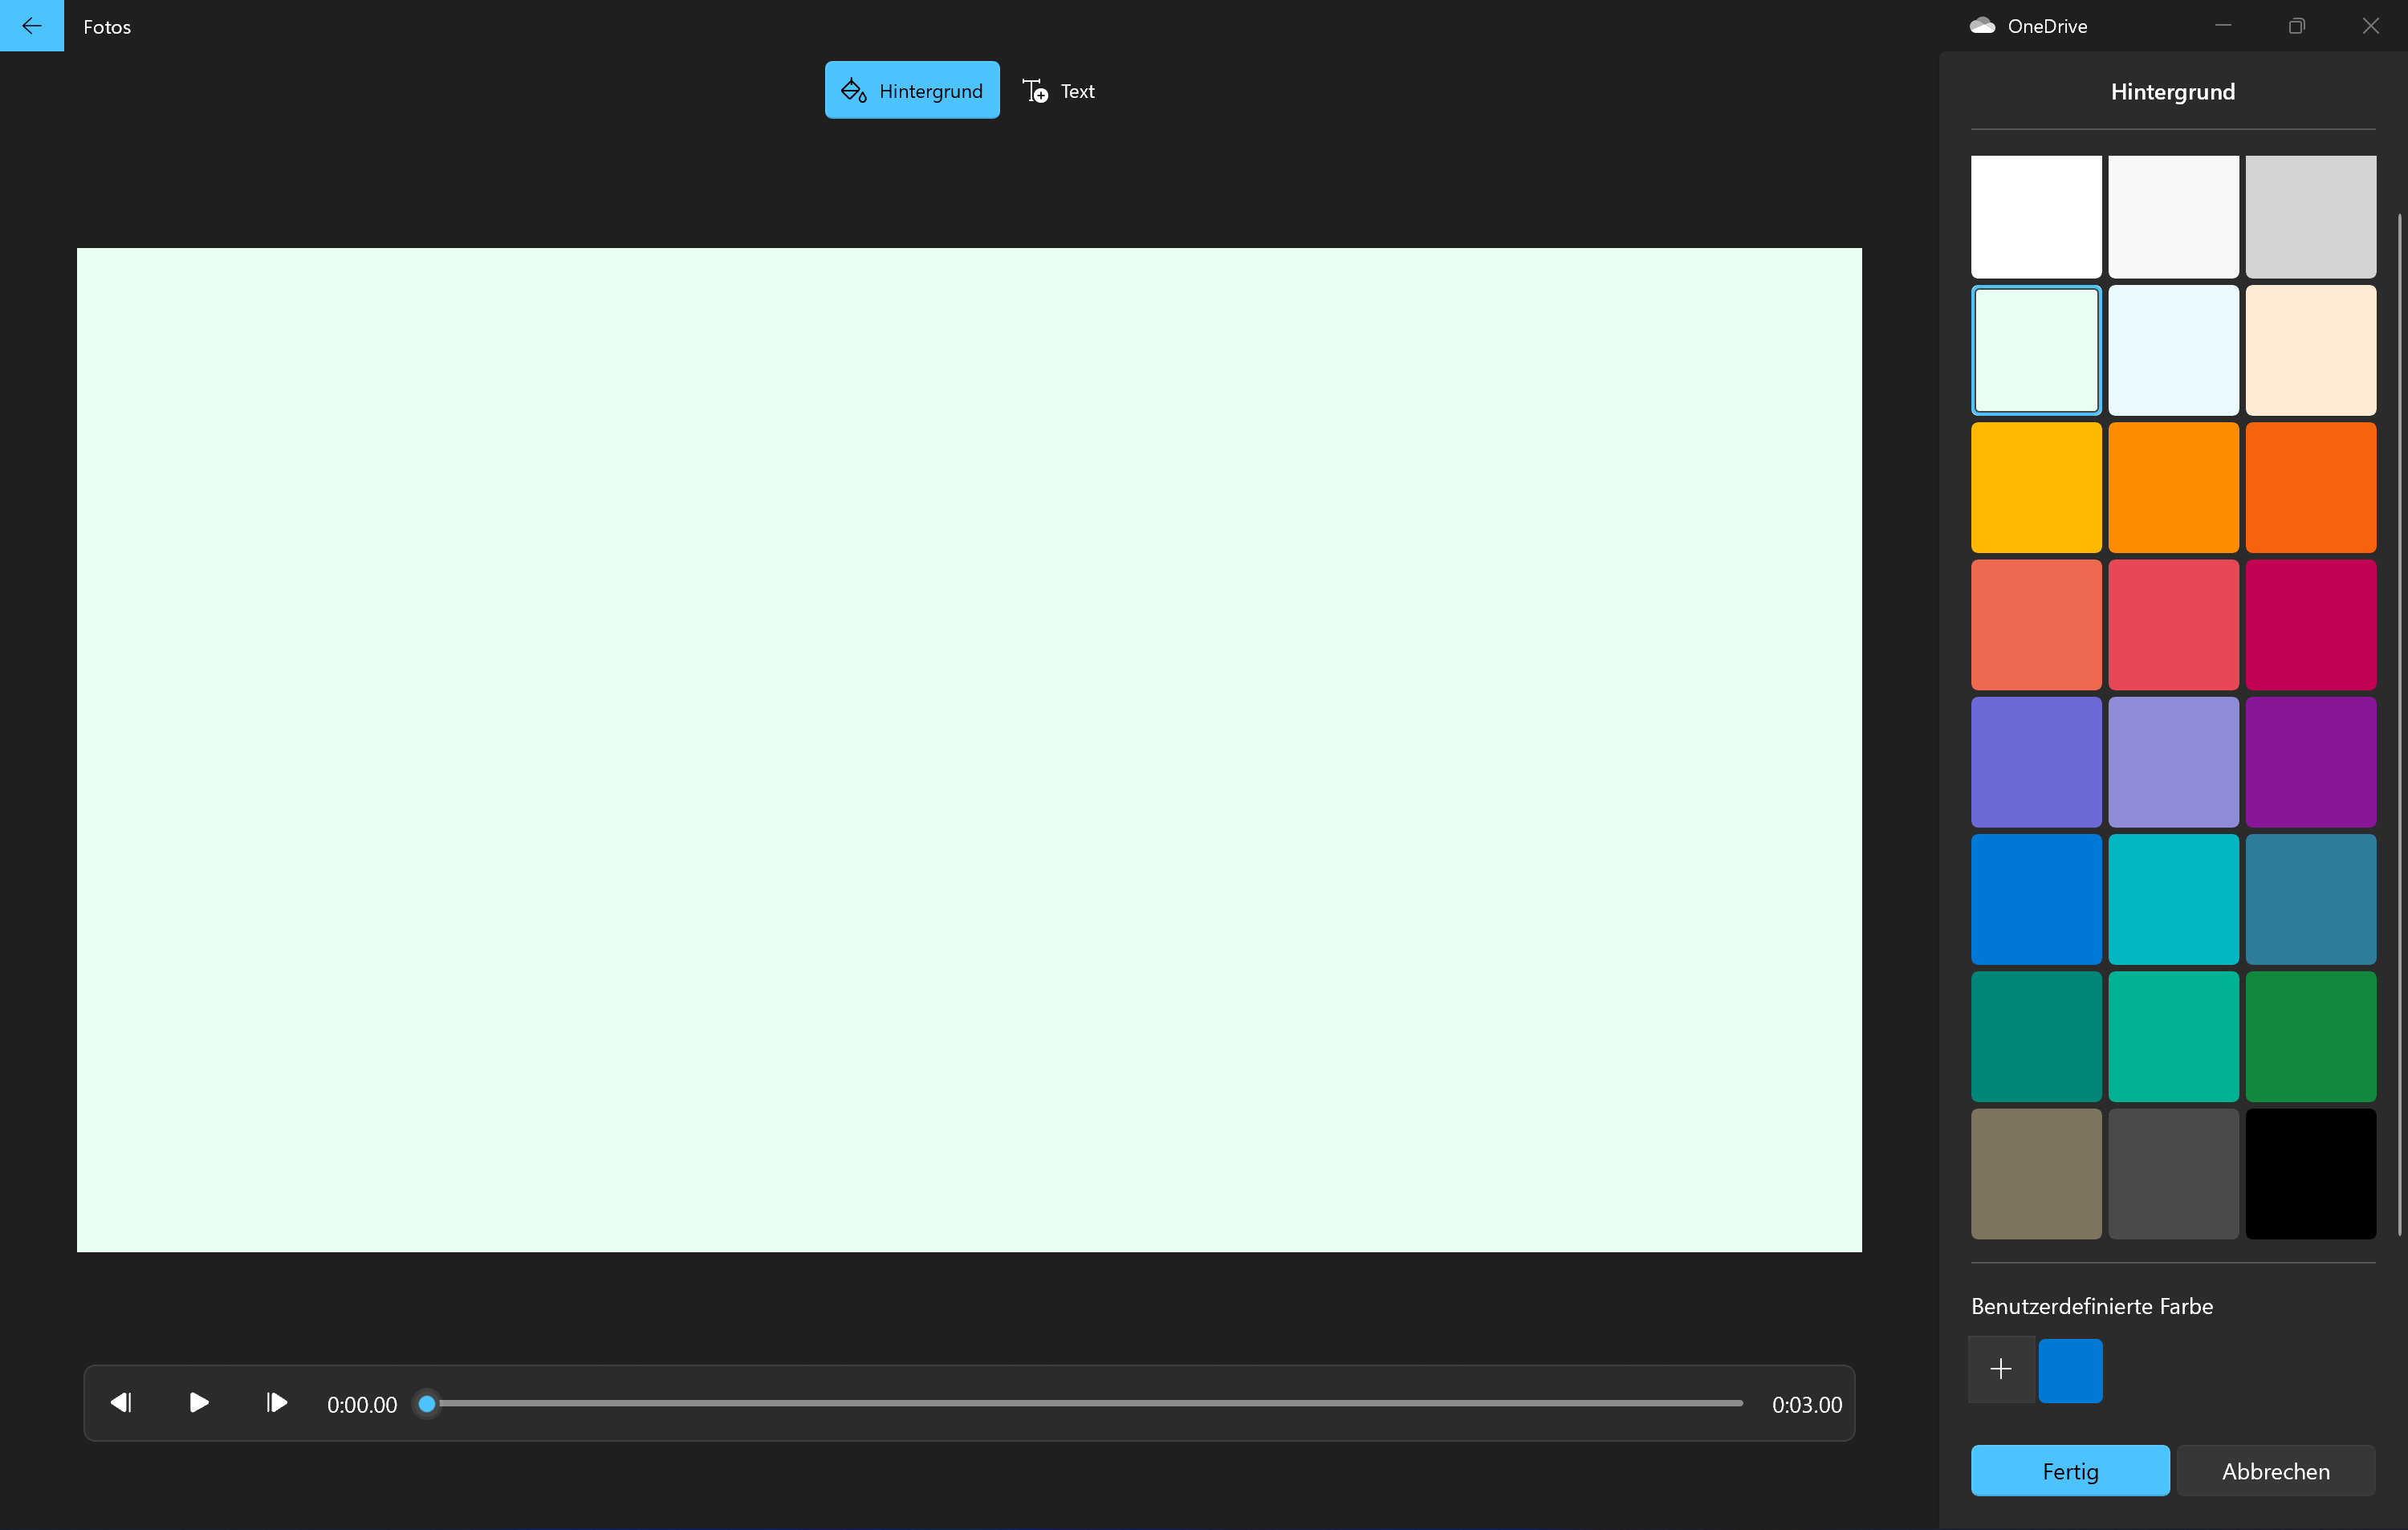Choose the indigo blue-violet swatch
Viewport: 2408px width, 1530px height.
coord(2036,762)
